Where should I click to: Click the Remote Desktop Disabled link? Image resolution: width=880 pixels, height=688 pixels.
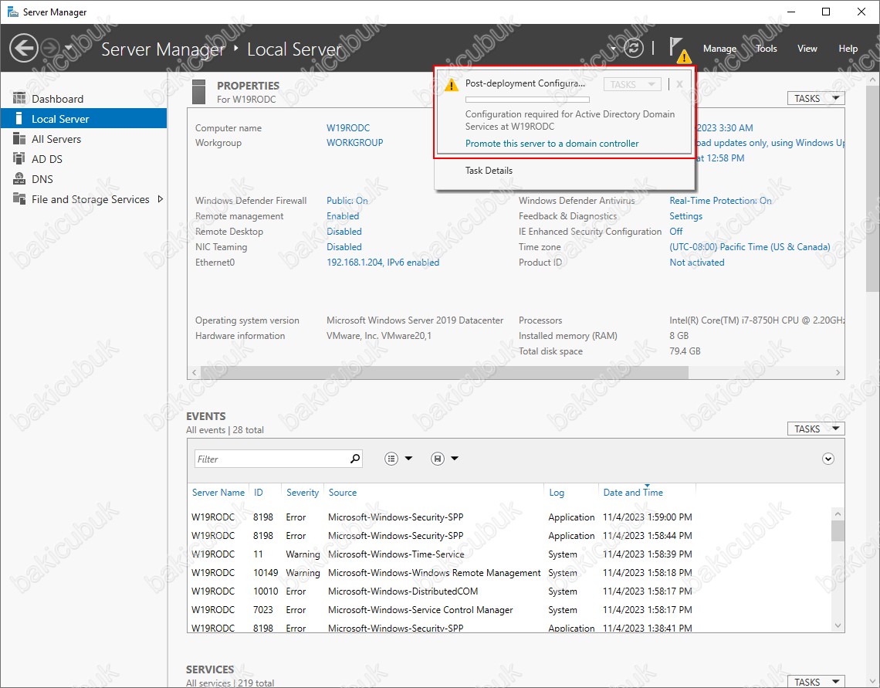tap(344, 231)
